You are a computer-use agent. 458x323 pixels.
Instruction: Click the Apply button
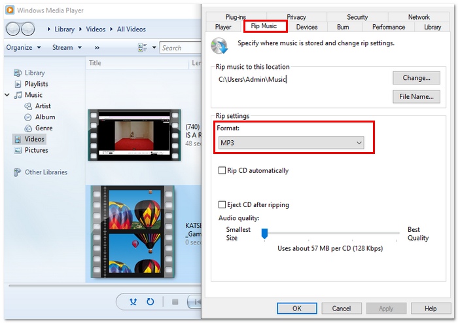pos(386,309)
